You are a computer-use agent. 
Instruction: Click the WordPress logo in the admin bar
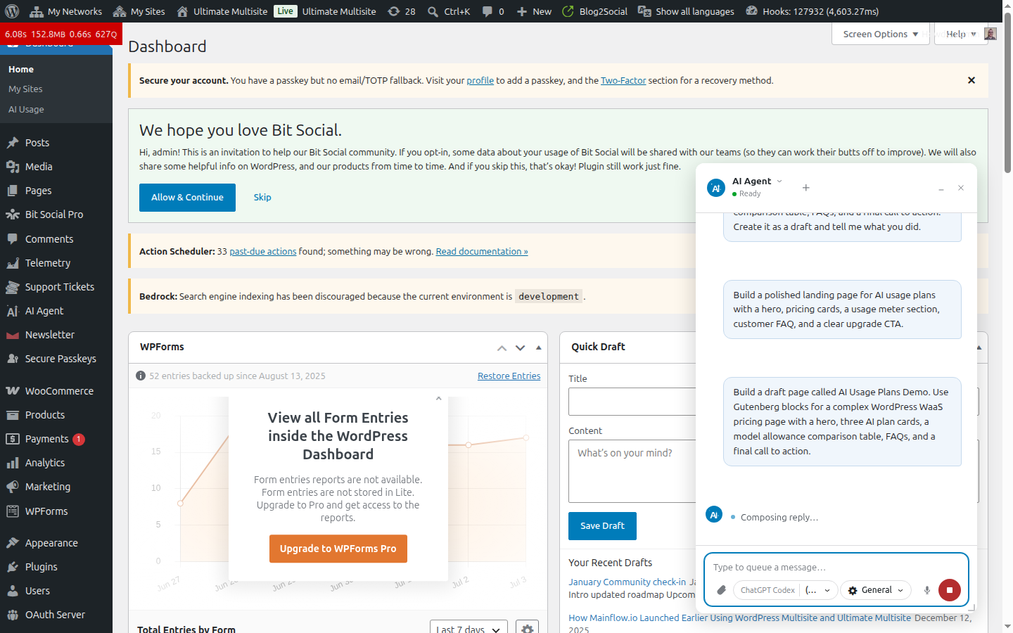click(12, 11)
